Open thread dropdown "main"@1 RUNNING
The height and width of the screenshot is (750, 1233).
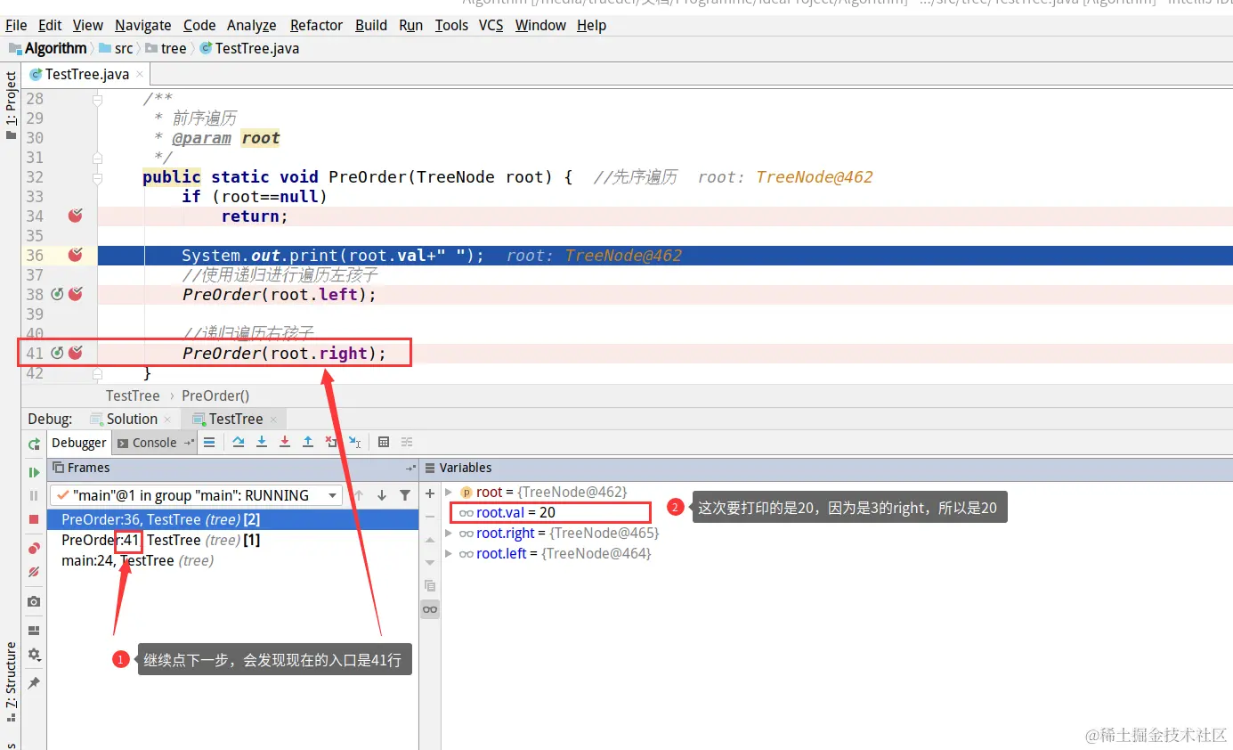click(x=196, y=495)
